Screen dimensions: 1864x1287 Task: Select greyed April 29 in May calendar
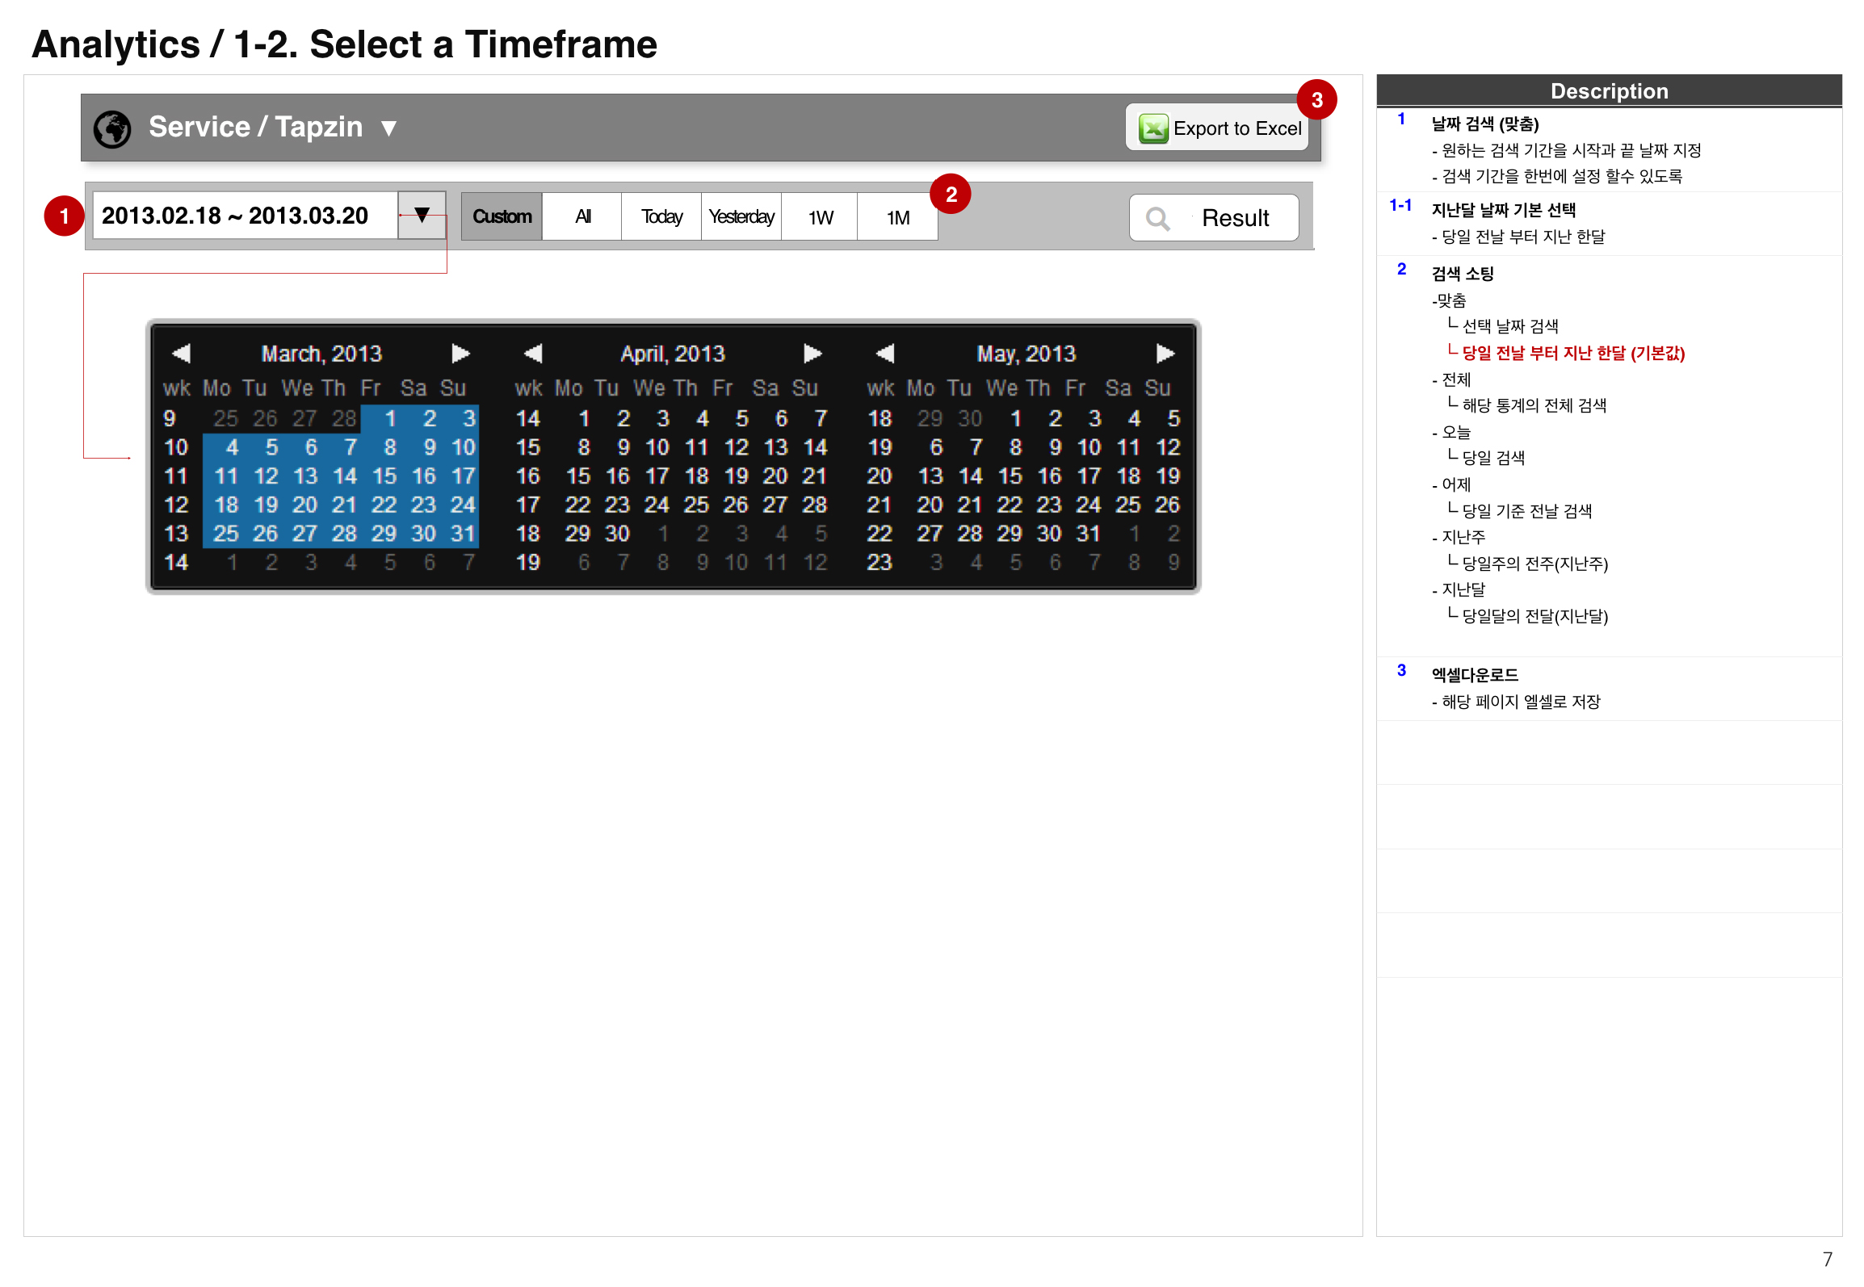[x=930, y=418]
